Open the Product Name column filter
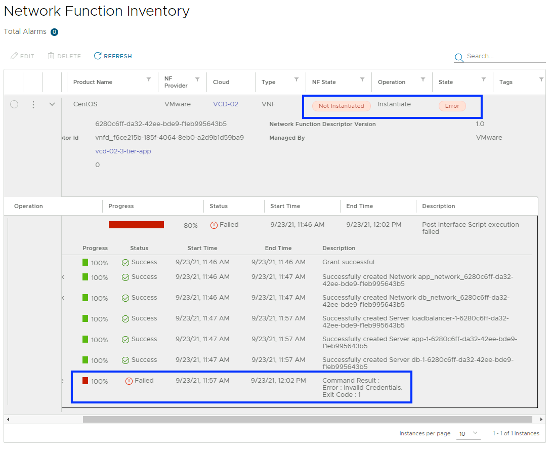549x450 pixels. pos(149,79)
